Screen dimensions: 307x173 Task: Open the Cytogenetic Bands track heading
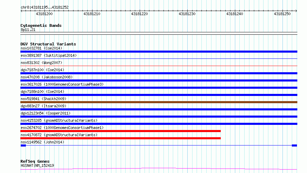[41, 25]
